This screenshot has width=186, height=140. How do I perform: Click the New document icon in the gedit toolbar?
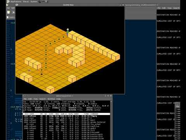tap(9, 12)
